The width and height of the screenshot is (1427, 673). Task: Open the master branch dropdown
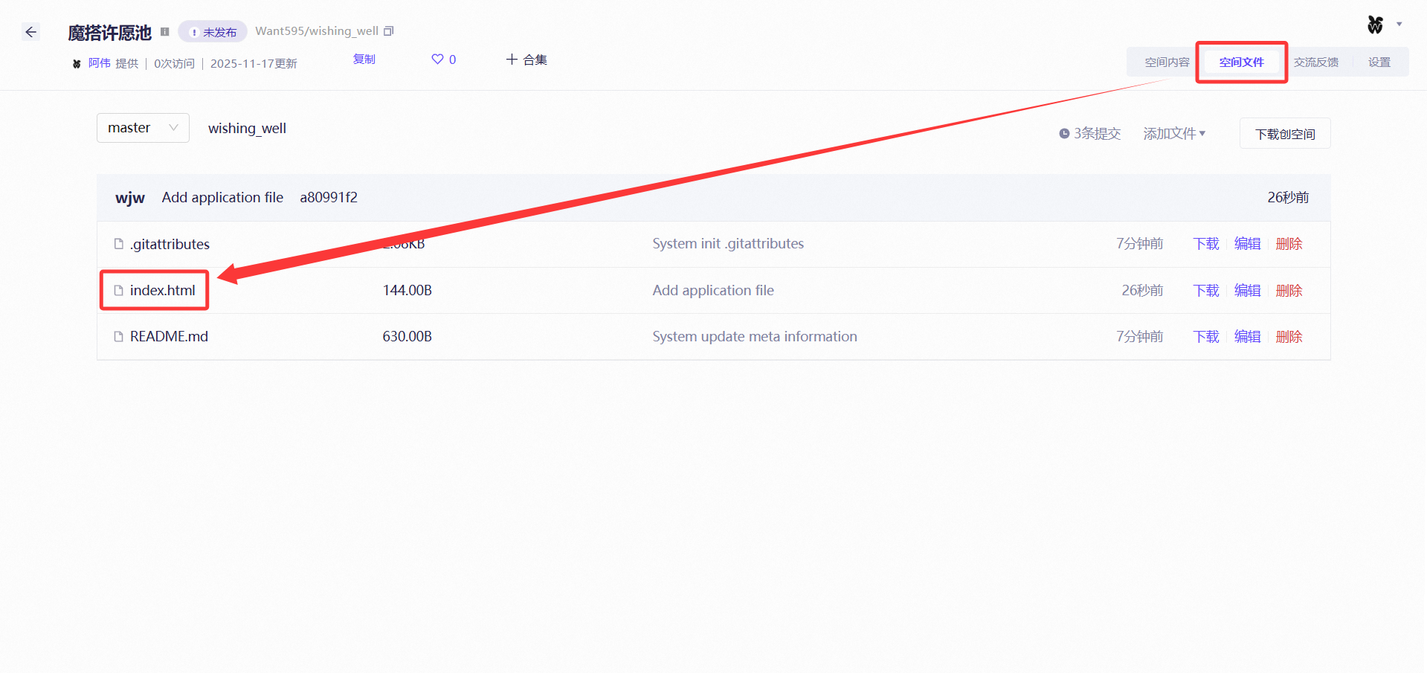143,128
